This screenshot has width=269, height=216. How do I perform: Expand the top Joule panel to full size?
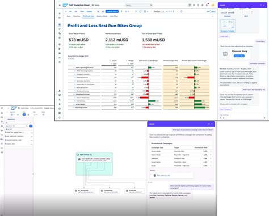point(260,5)
